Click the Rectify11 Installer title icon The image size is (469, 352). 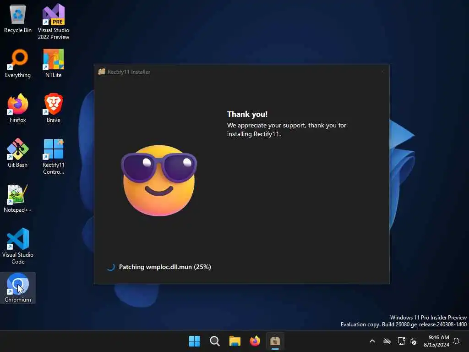pos(102,71)
